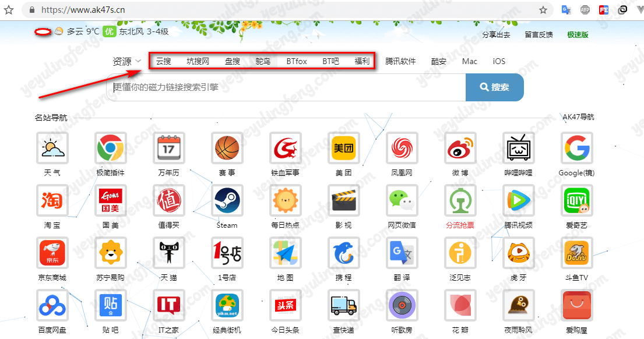
Task: Select the 云搜 search tab
Action: (x=163, y=61)
